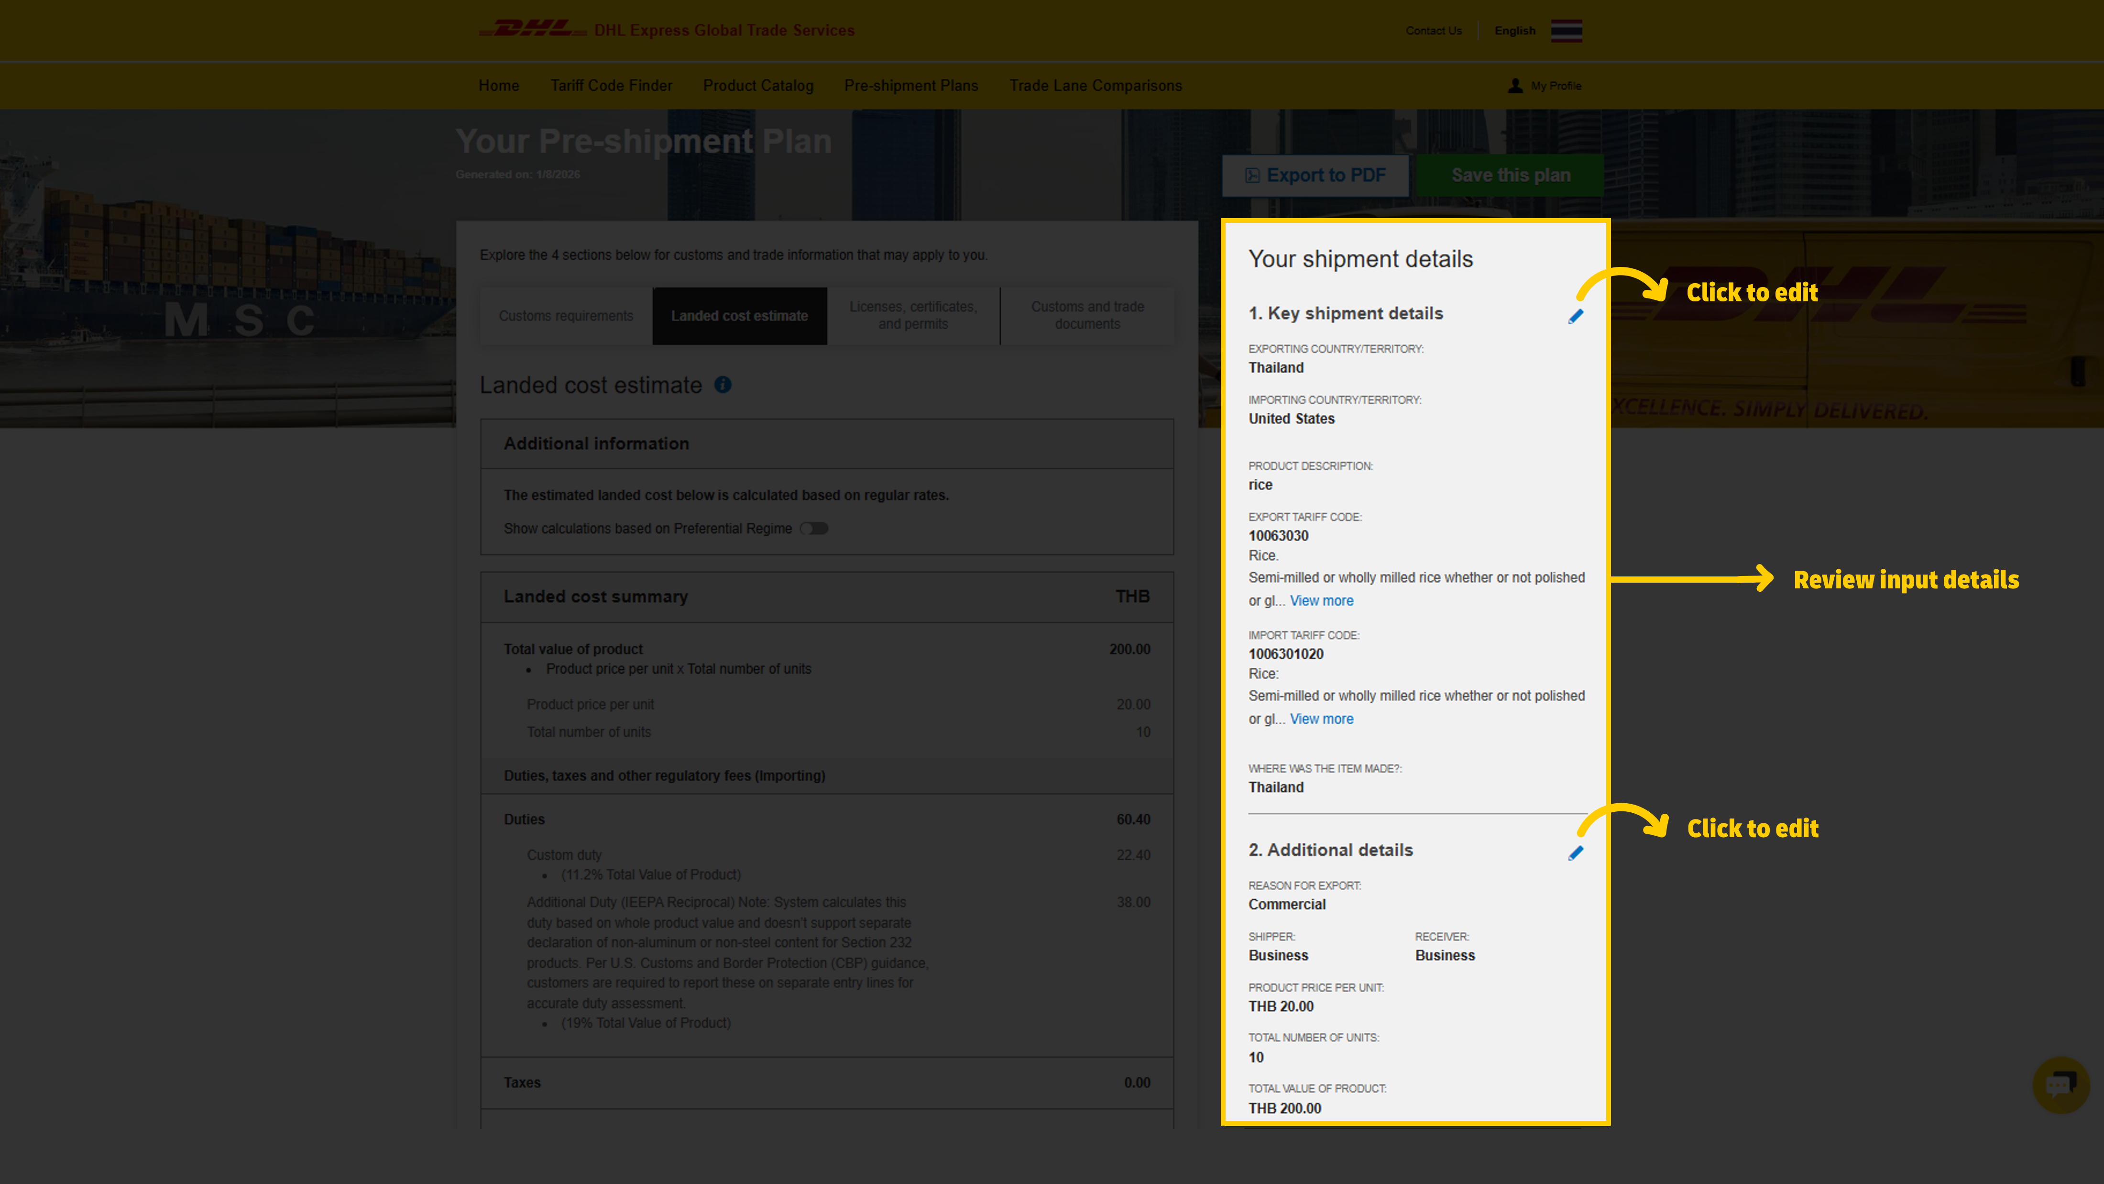Go to Tariff Code Finder
Screen dimensions: 2104x1184
pos(611,85)
